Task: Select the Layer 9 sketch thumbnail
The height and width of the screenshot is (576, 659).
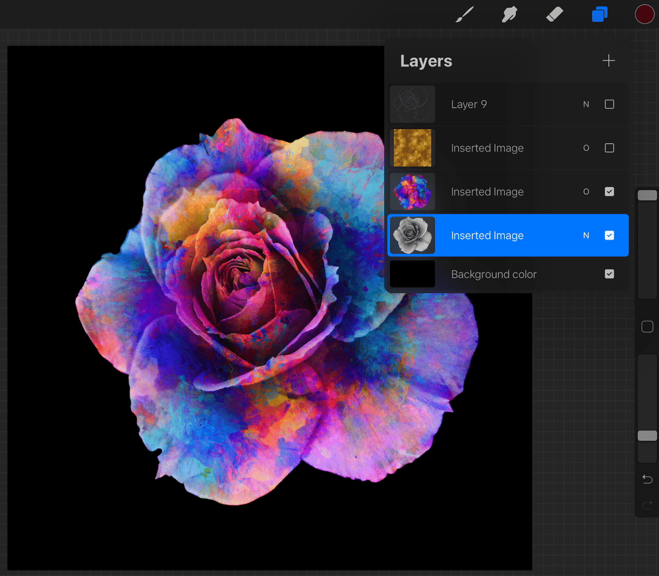Action: coord(413,104)
